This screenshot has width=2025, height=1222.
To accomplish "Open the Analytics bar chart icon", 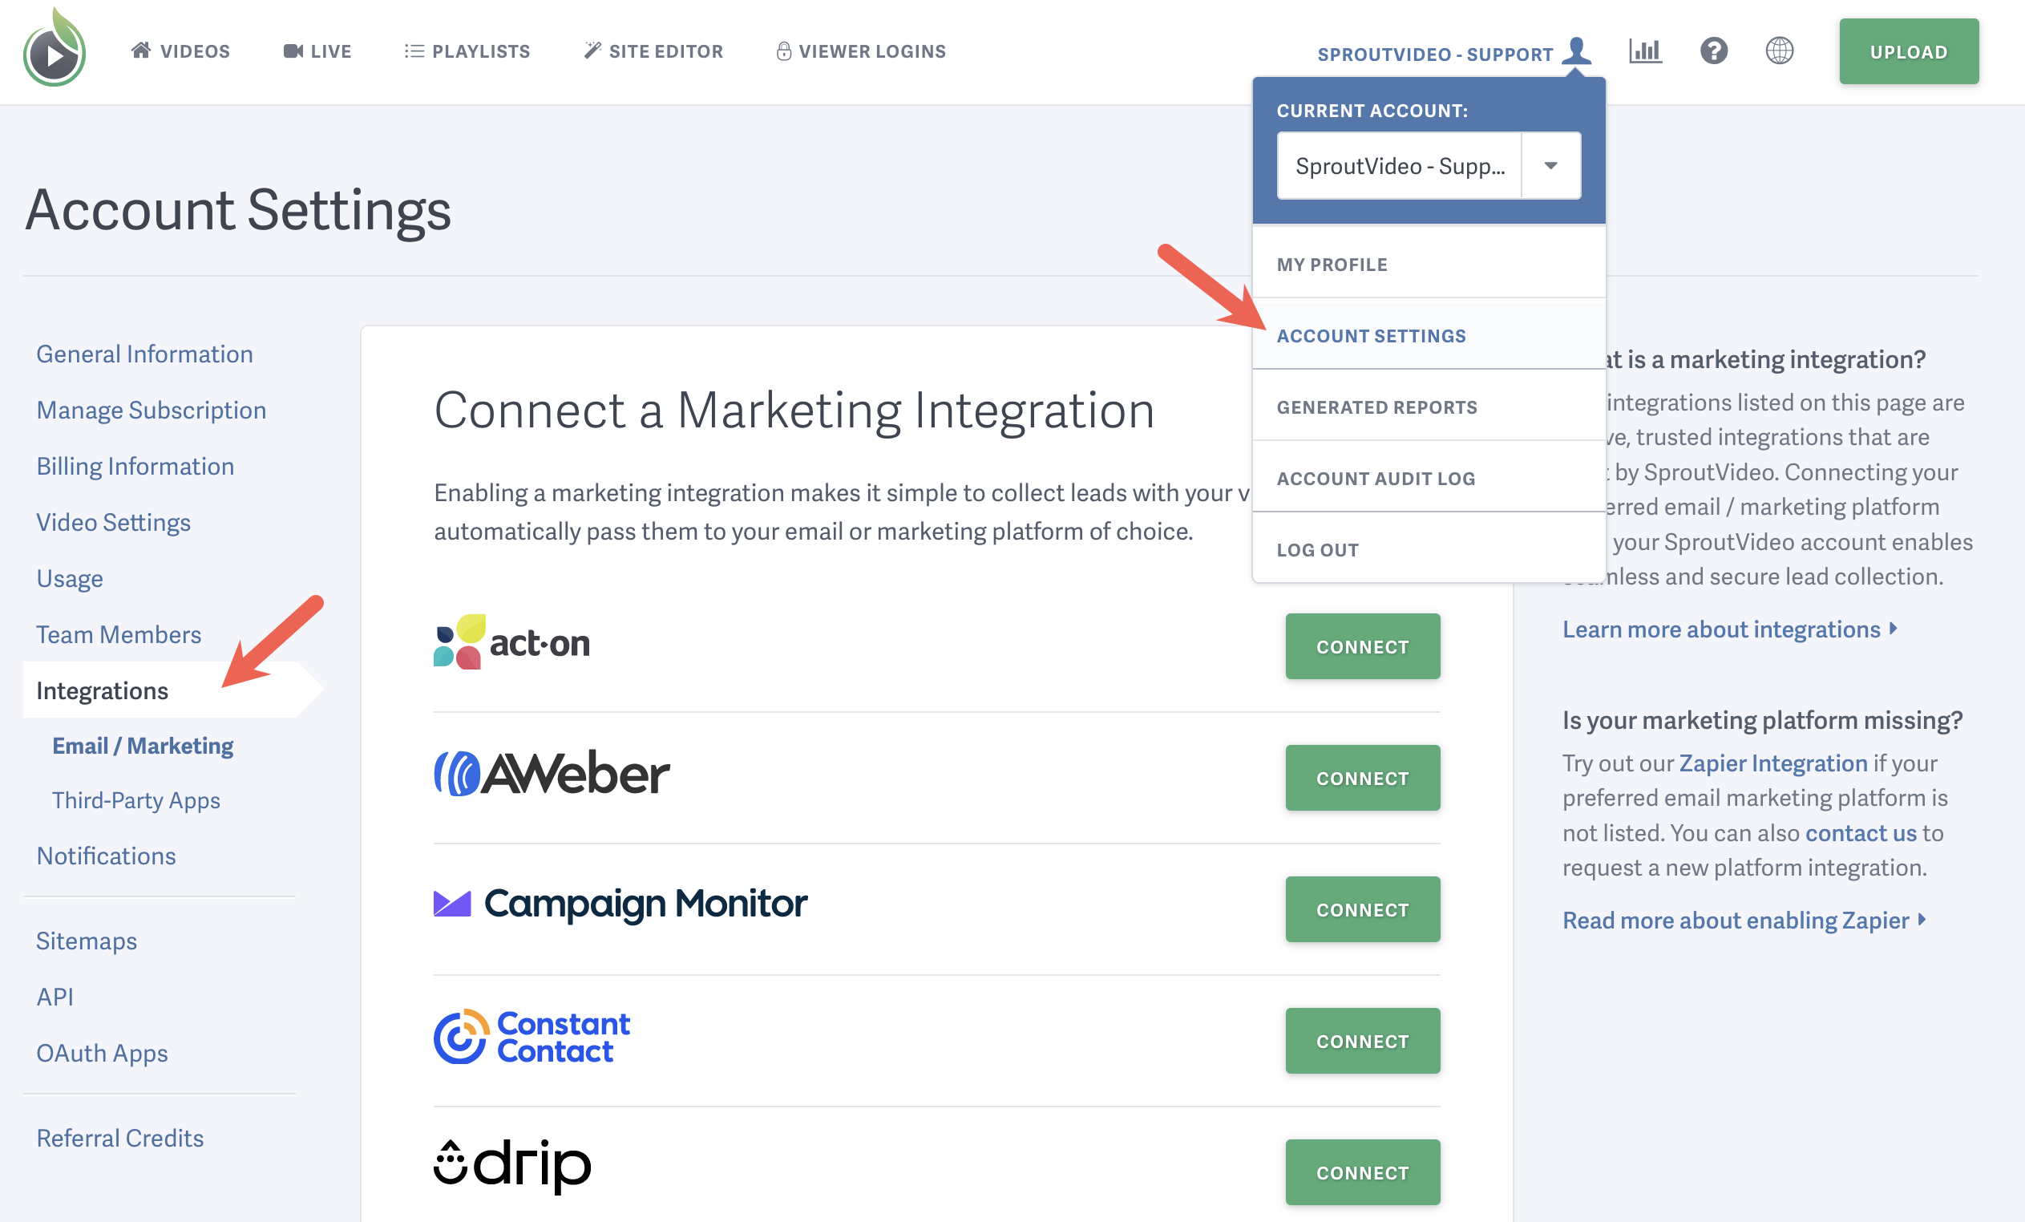I will tap(1644, 52).
